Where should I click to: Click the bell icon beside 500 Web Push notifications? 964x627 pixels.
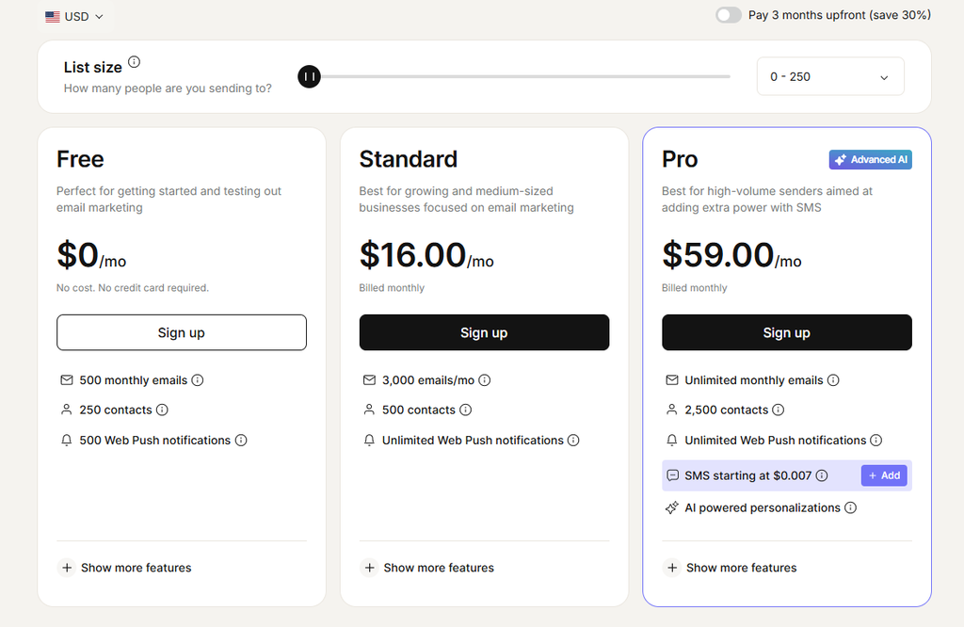[x=67, y=441]
